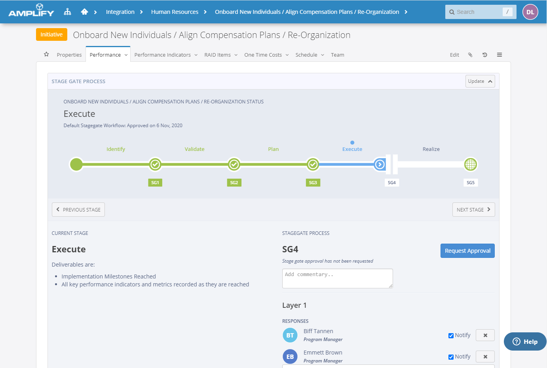Click the SG1 gate checkmark node
Screen dimensions: 547x368
pyautogui.click(x=155, y=164)
